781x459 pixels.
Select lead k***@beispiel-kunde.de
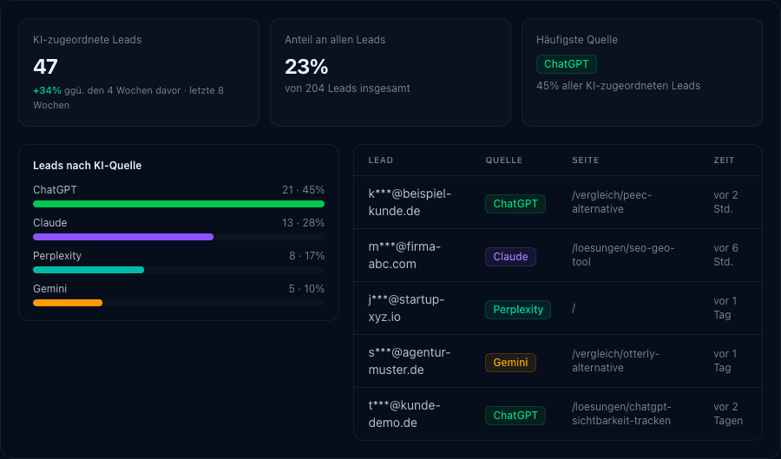coord(410,202)
